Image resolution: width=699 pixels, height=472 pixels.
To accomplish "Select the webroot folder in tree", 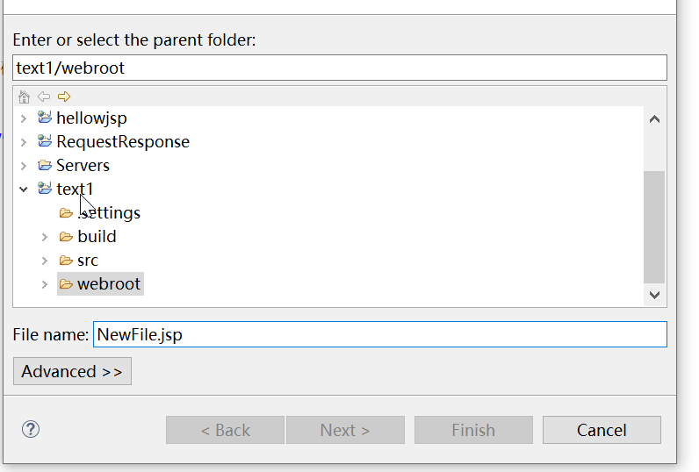I will tap(108, 284).
